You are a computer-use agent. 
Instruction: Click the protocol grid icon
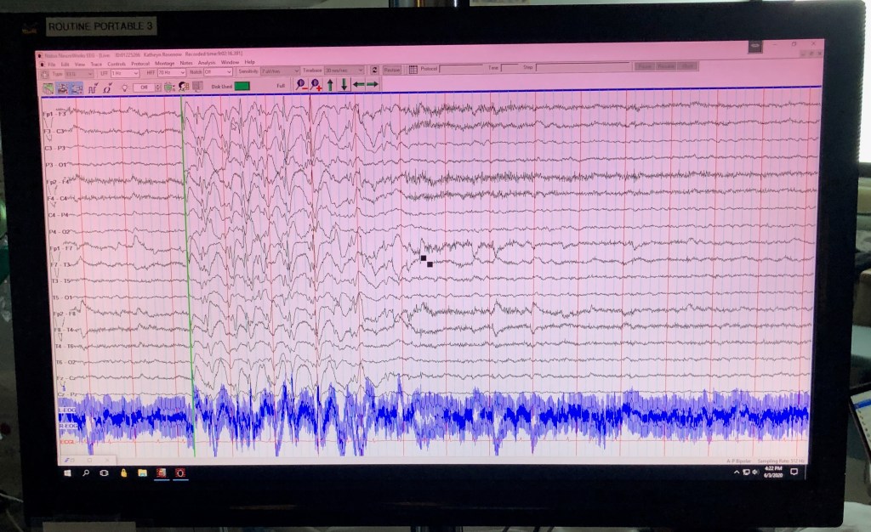tap(413, 69)
